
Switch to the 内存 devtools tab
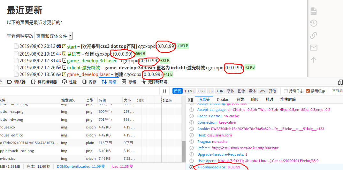pyautogui.click(x=89, y=82)
